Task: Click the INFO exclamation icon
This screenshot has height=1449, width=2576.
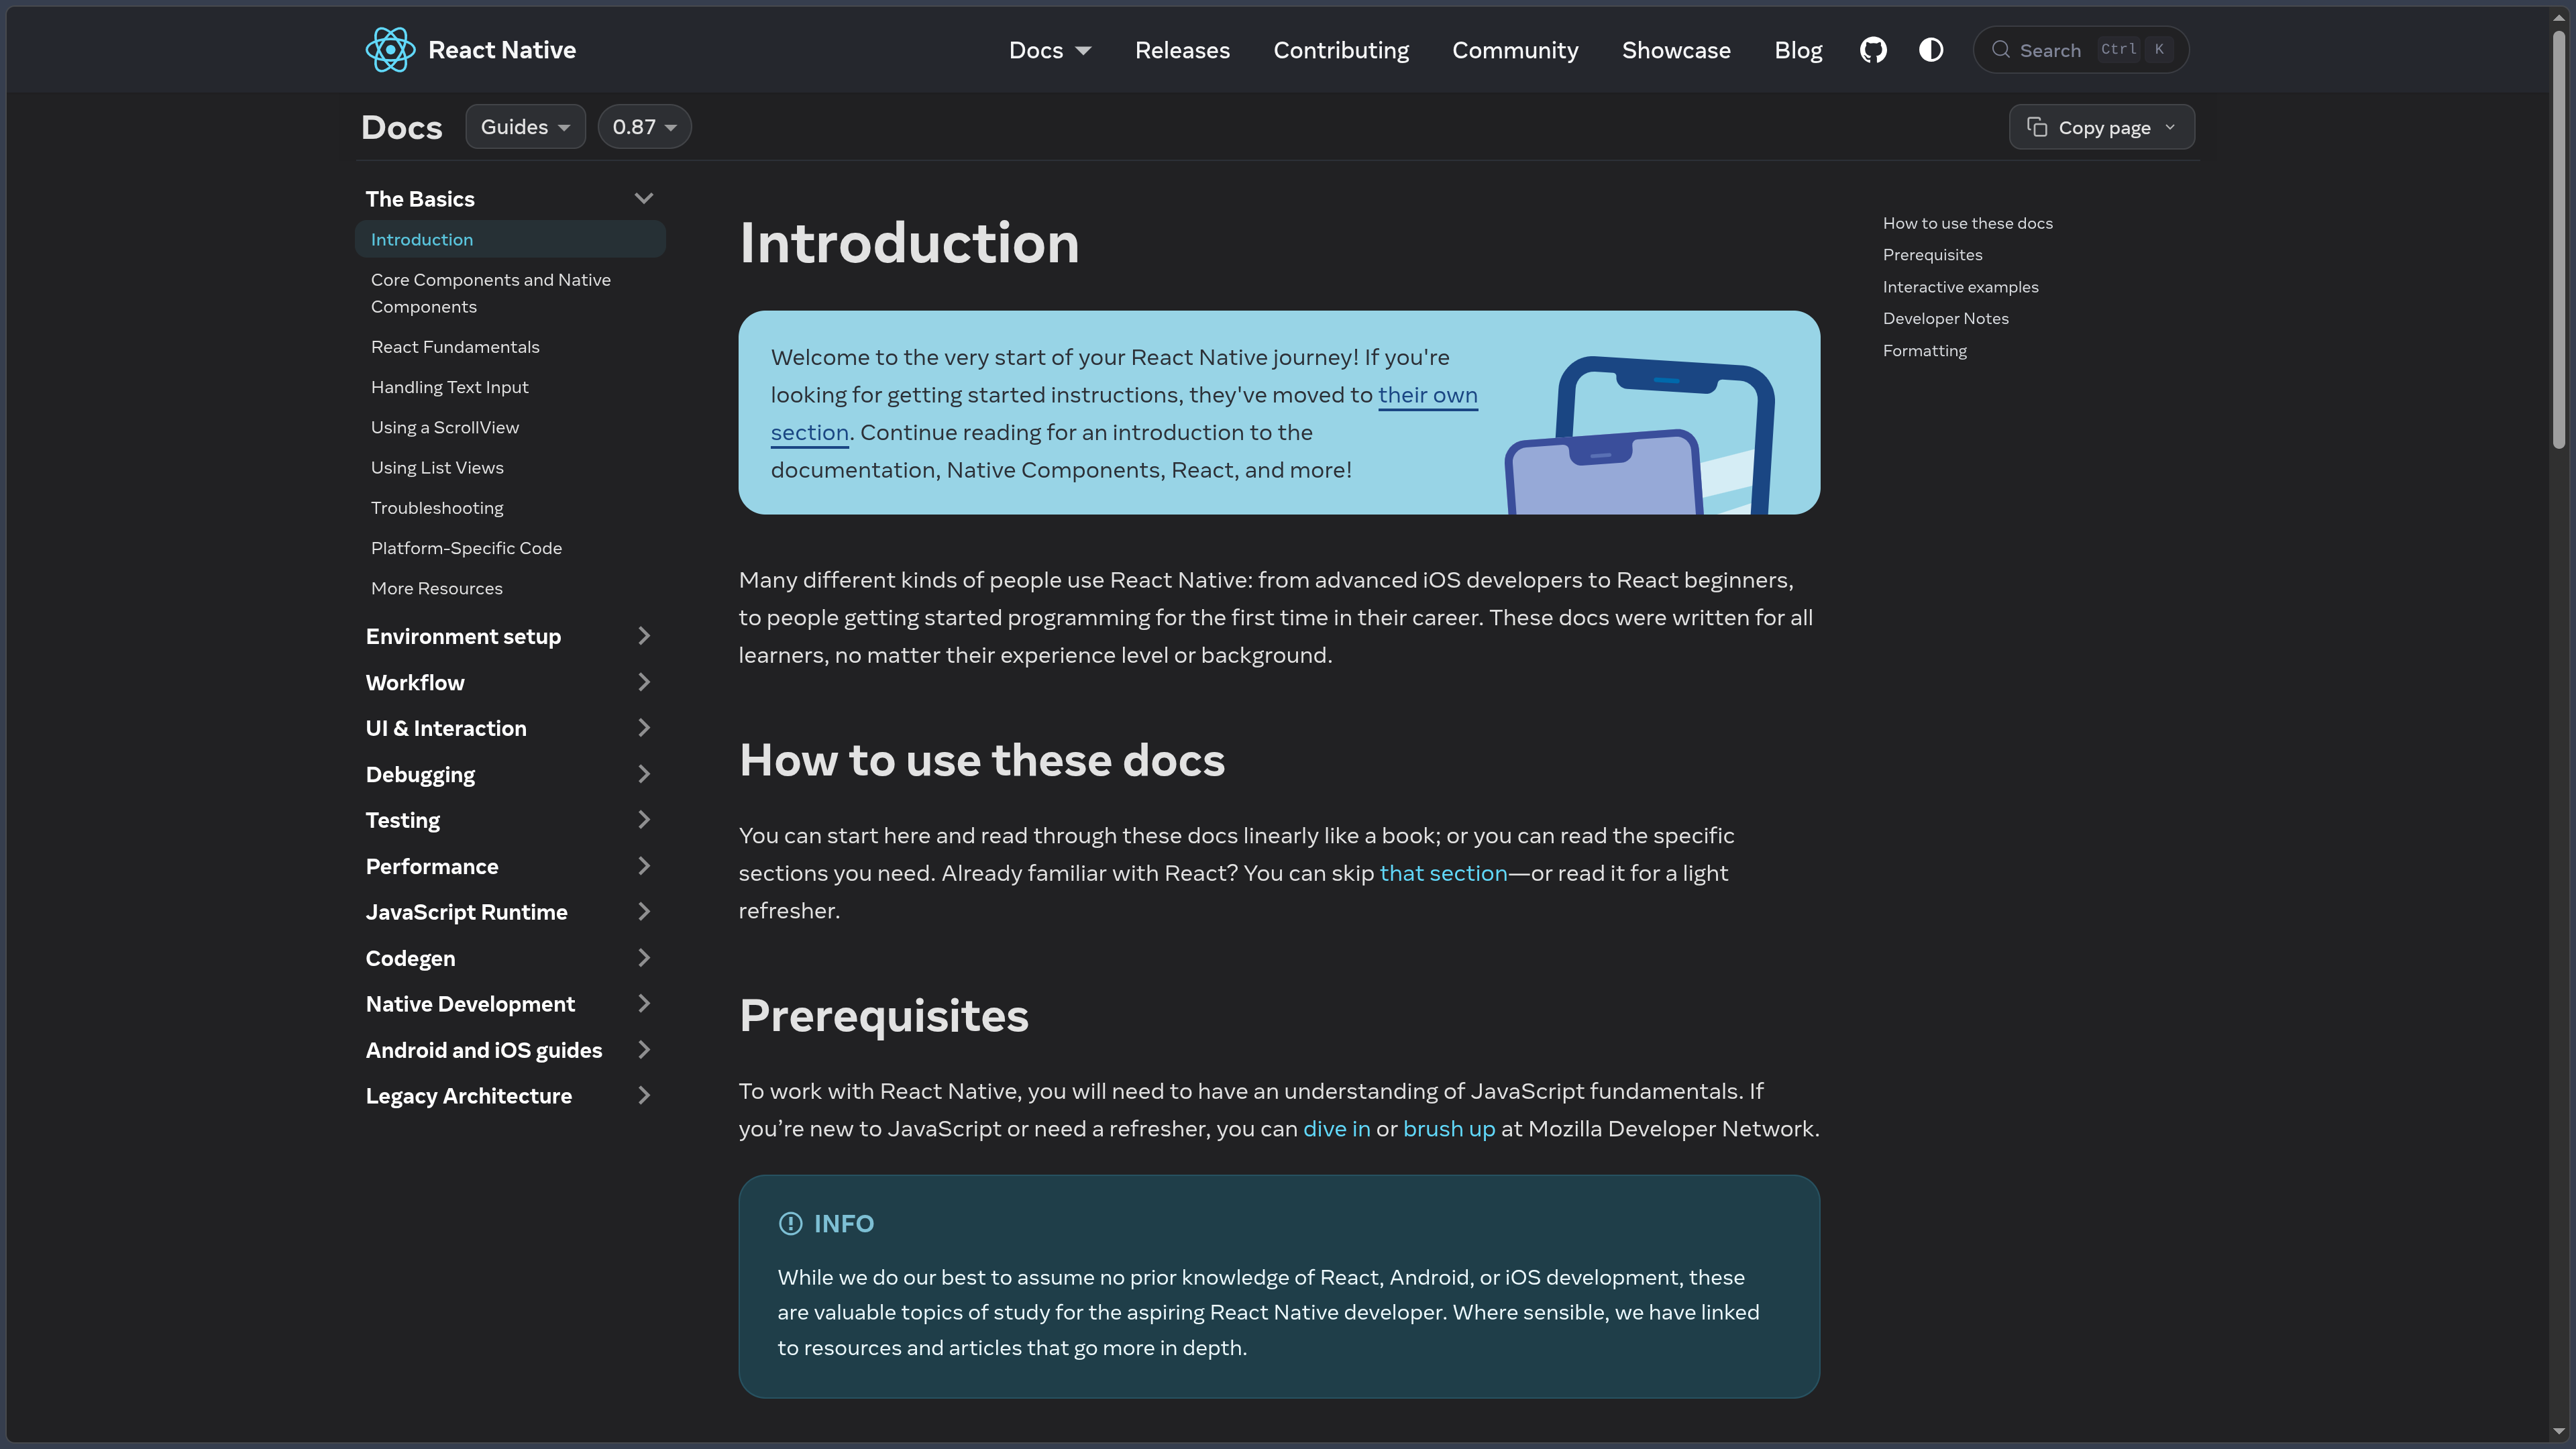Action: coord(790,1223)
